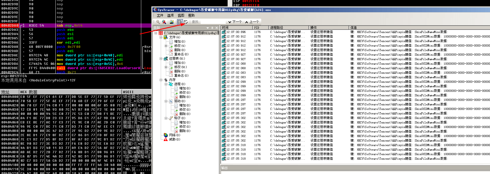Select the 内存 chip icon

166,80
